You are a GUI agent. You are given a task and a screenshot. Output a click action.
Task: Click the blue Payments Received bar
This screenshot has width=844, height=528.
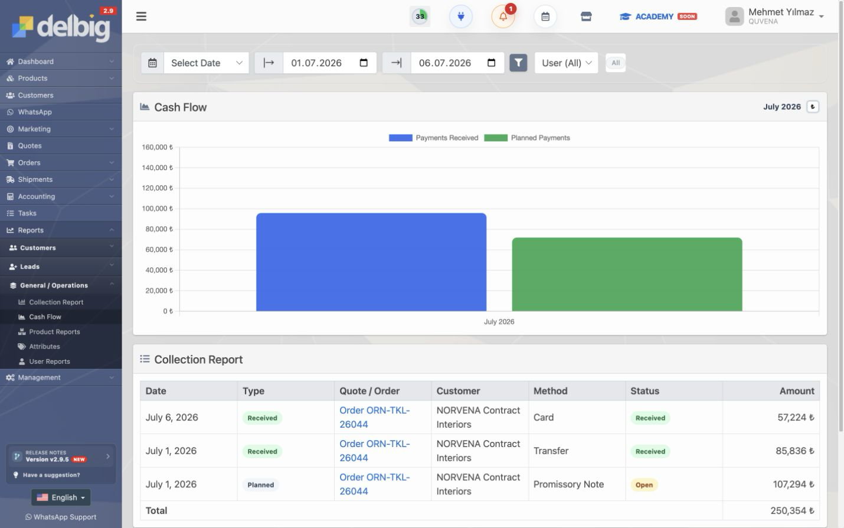click(x=371, y=262)
